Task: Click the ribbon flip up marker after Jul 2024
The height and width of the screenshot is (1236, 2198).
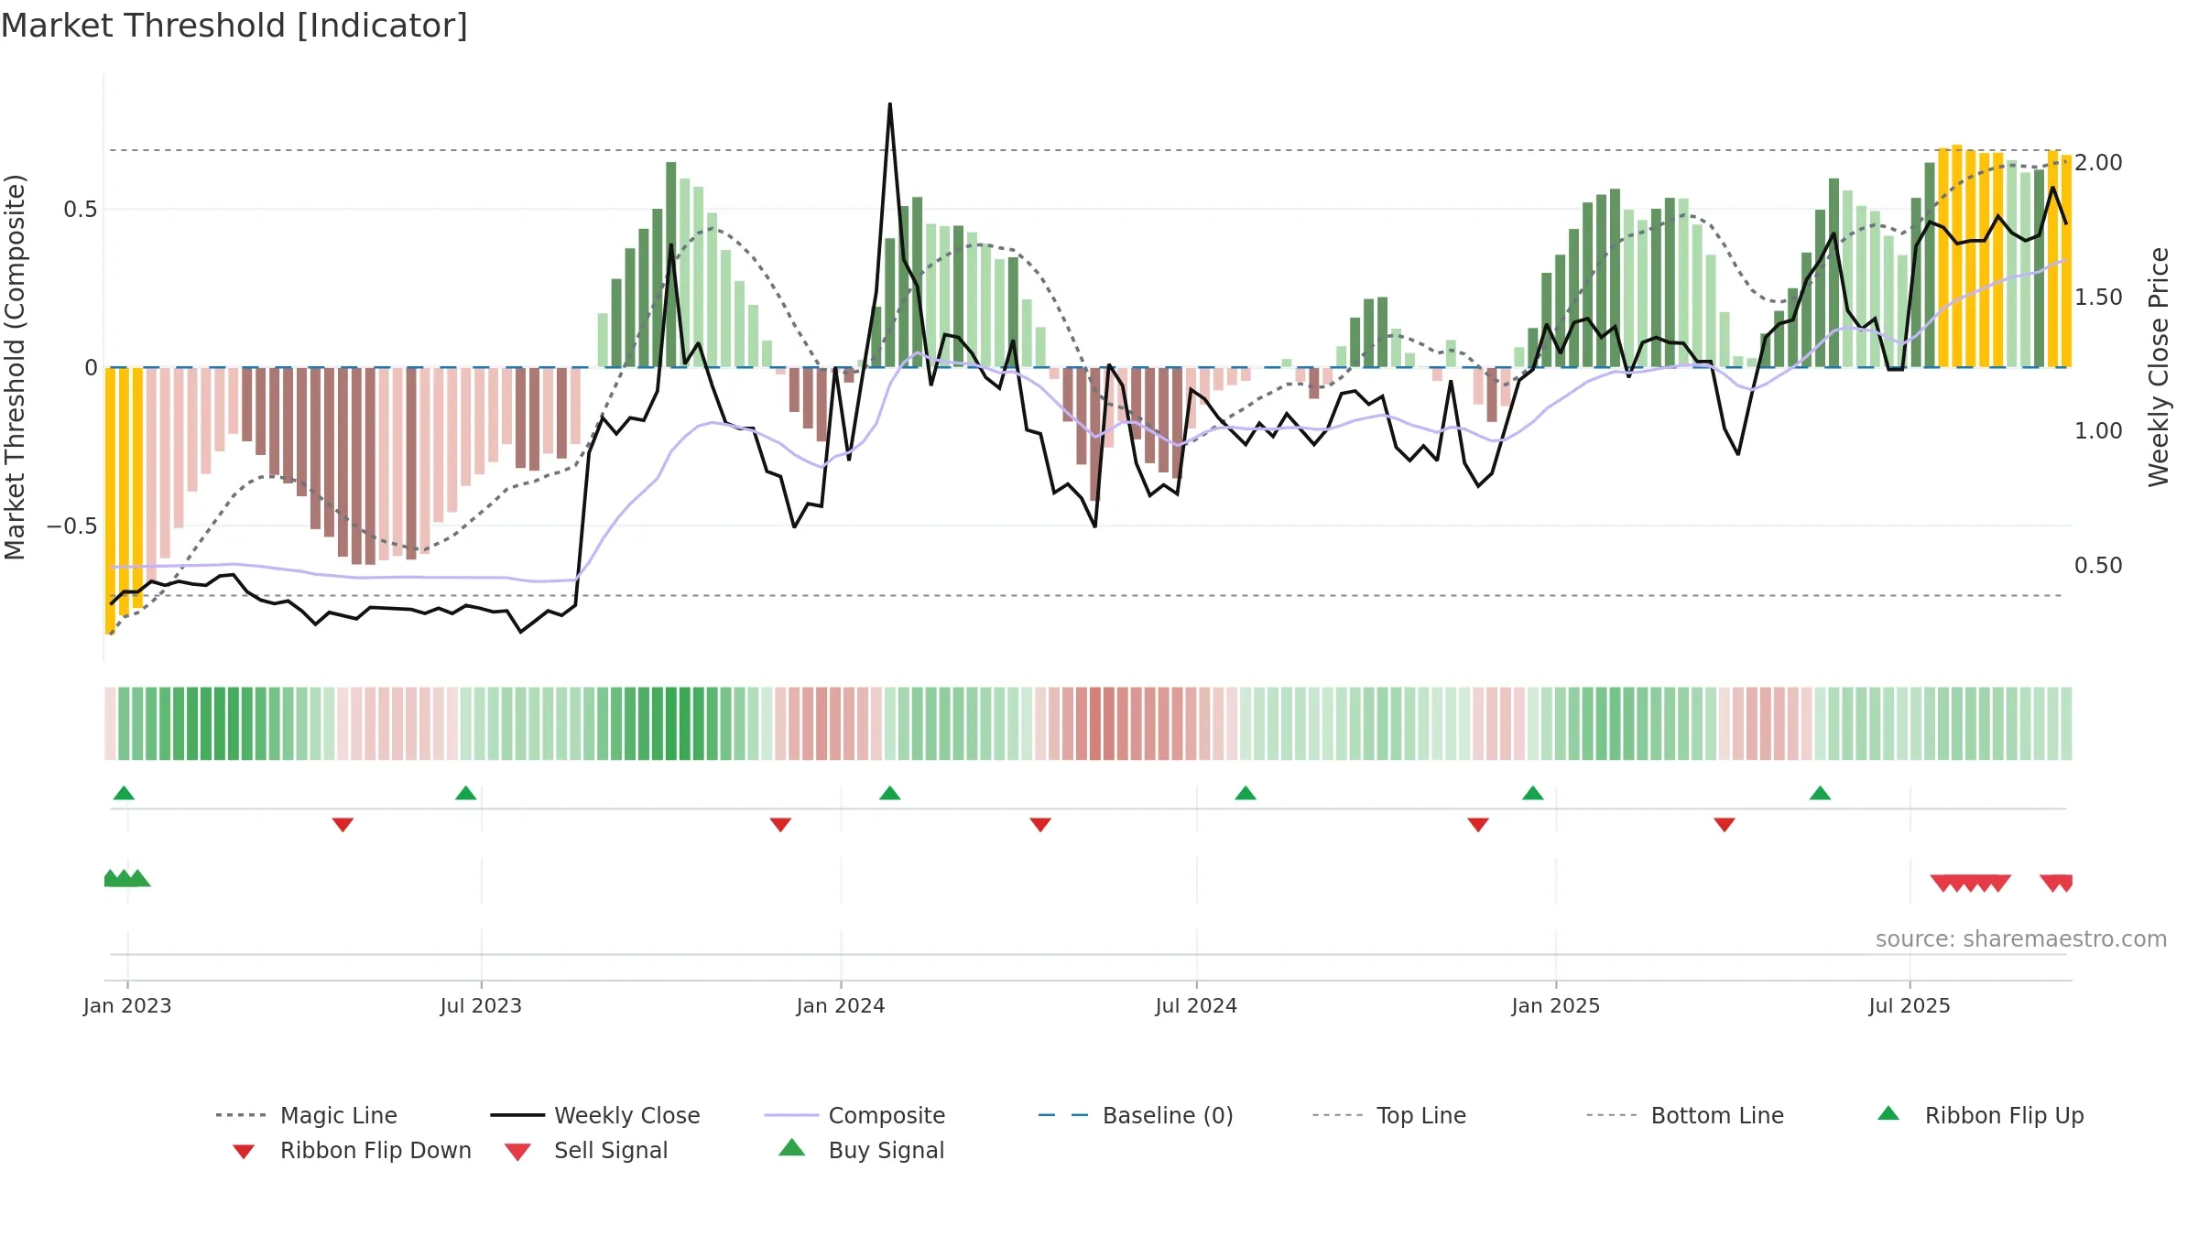Action: [1246, 793]
